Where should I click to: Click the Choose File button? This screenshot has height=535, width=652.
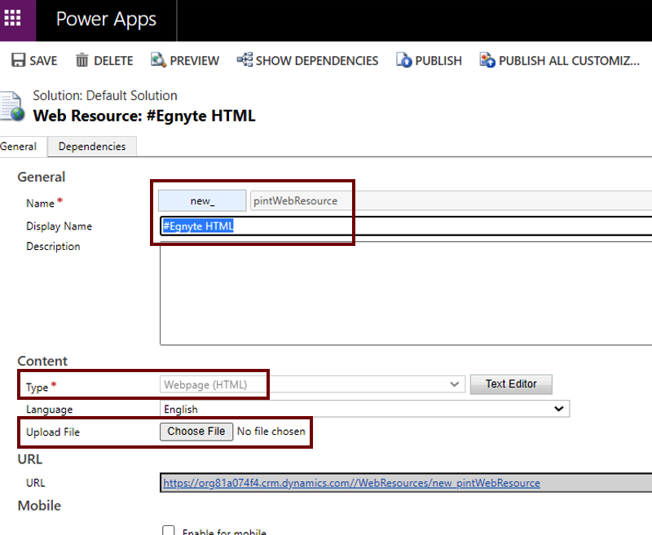tap(196, 432)
